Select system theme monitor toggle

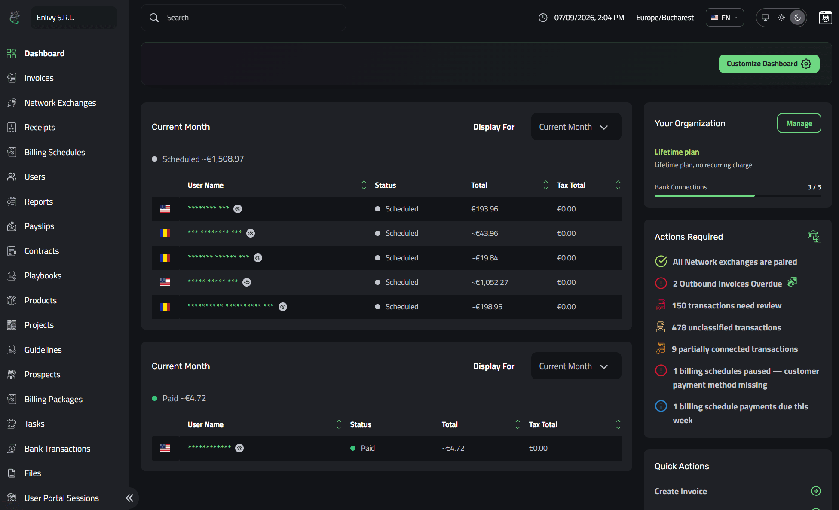tap(765, 18)
